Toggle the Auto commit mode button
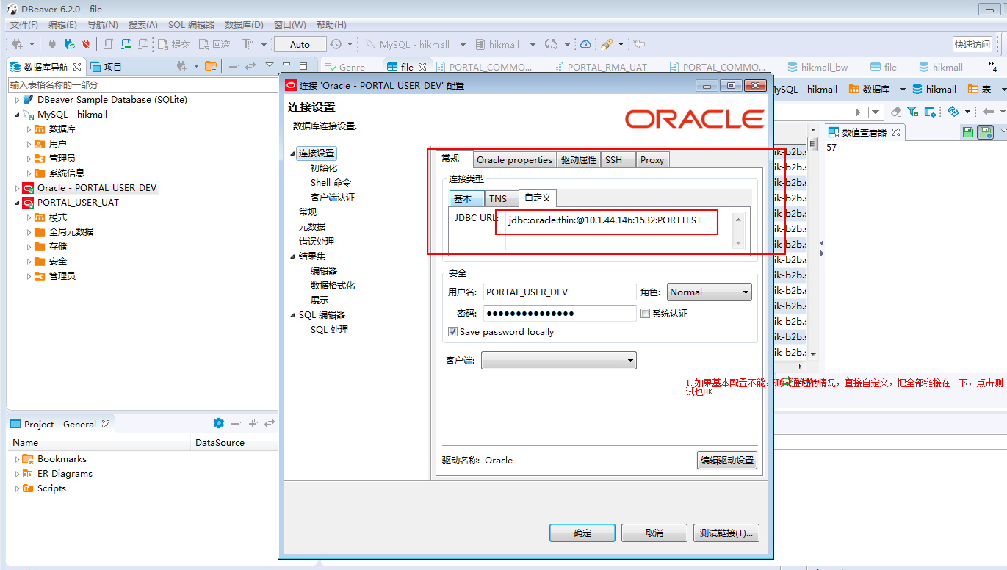This screenshot has width=1007, height=570. pos(300,44)
